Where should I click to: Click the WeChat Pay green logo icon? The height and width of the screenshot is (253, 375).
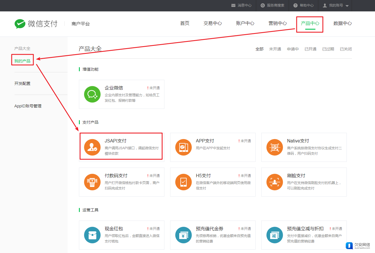[20, 24]
